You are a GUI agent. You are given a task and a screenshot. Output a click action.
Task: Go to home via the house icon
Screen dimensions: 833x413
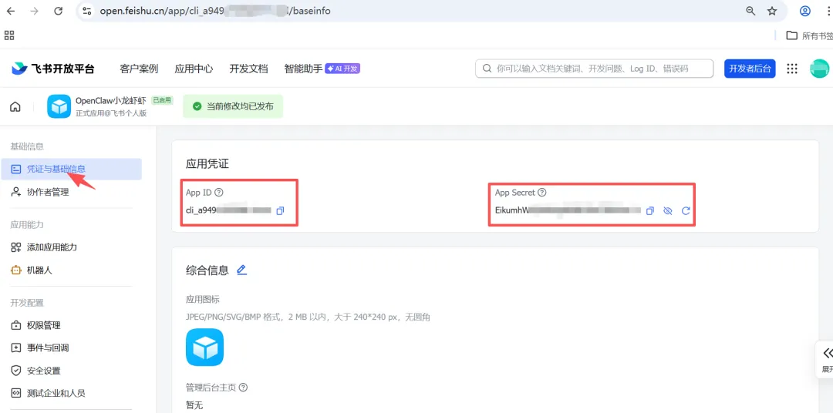pos(15,106)
